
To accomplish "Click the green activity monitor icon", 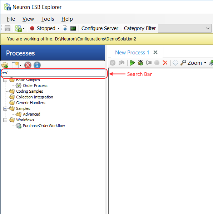I will (x=73, y=28).
